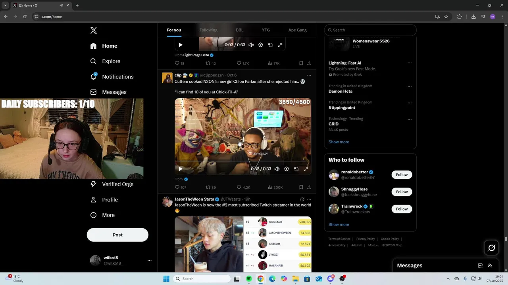Switch to the Ape Gang tab
Viewport: 508px width, 285px height.
click(x=298, y=30)
